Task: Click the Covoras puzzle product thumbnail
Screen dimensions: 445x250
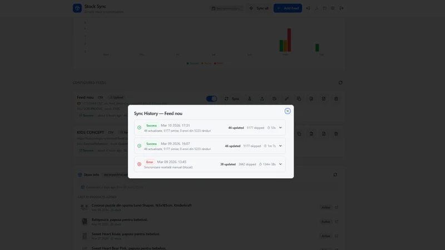Action: [x=85, y=207]
